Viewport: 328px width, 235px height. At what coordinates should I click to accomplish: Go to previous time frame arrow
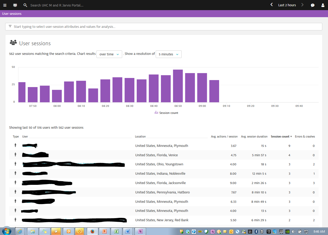(x=272, y=5)
